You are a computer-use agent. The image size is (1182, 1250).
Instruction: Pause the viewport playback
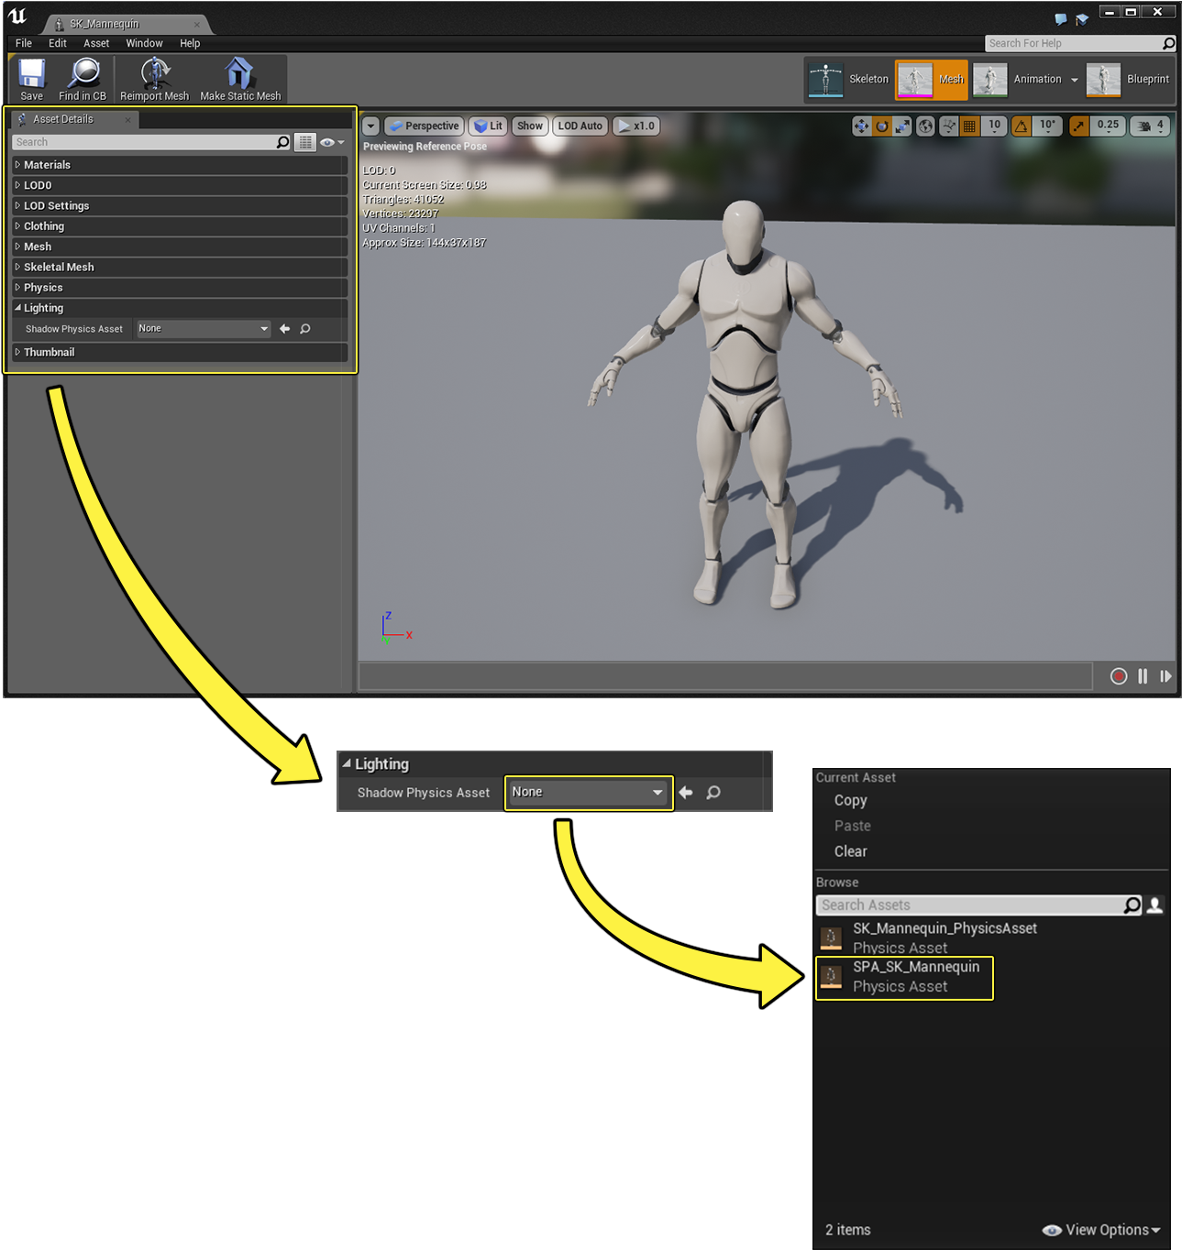point(1142,676)
